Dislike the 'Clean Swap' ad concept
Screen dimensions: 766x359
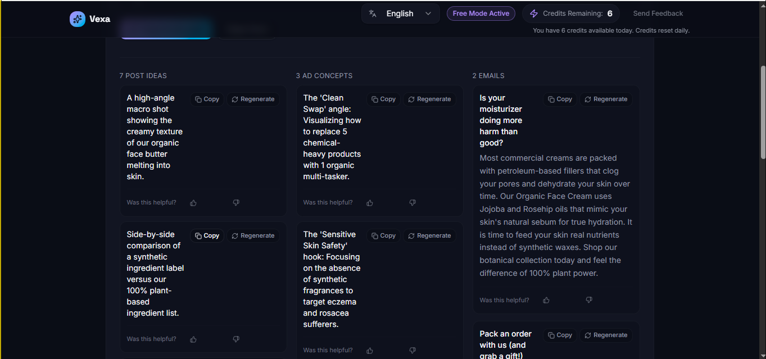click(413, 203)
